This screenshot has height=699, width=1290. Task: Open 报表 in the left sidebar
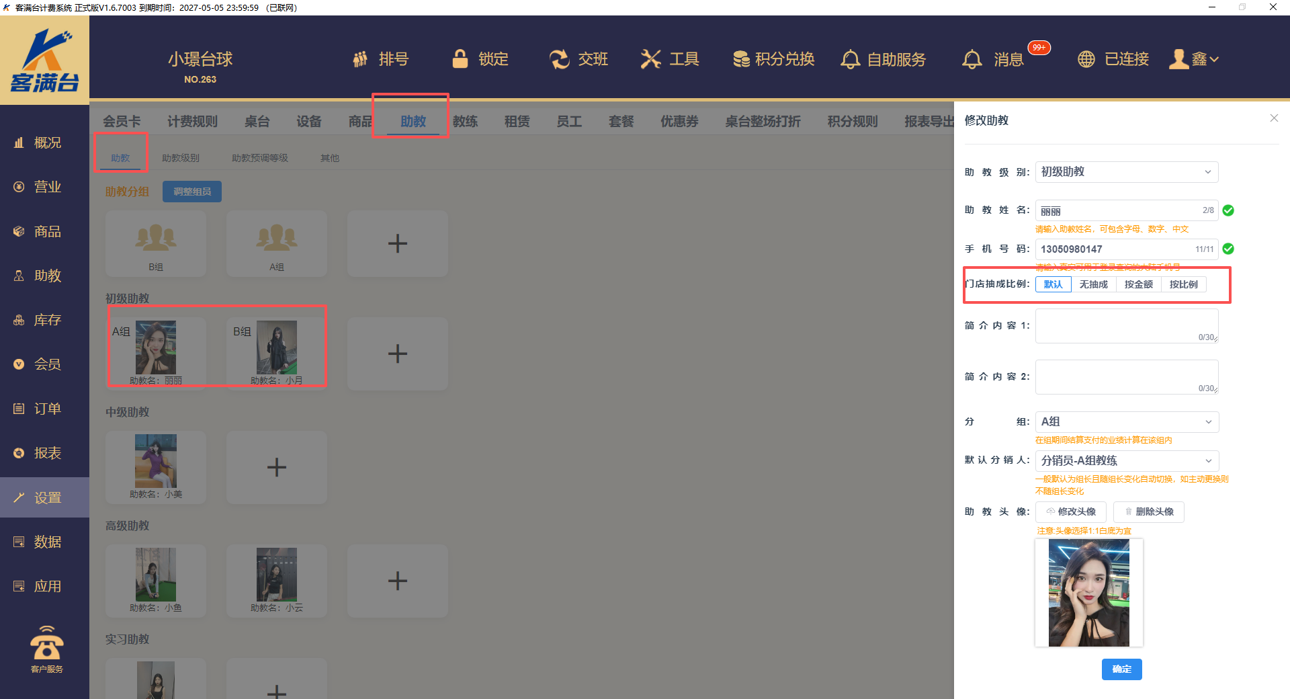pyautogui.click(x=46, y=453)
